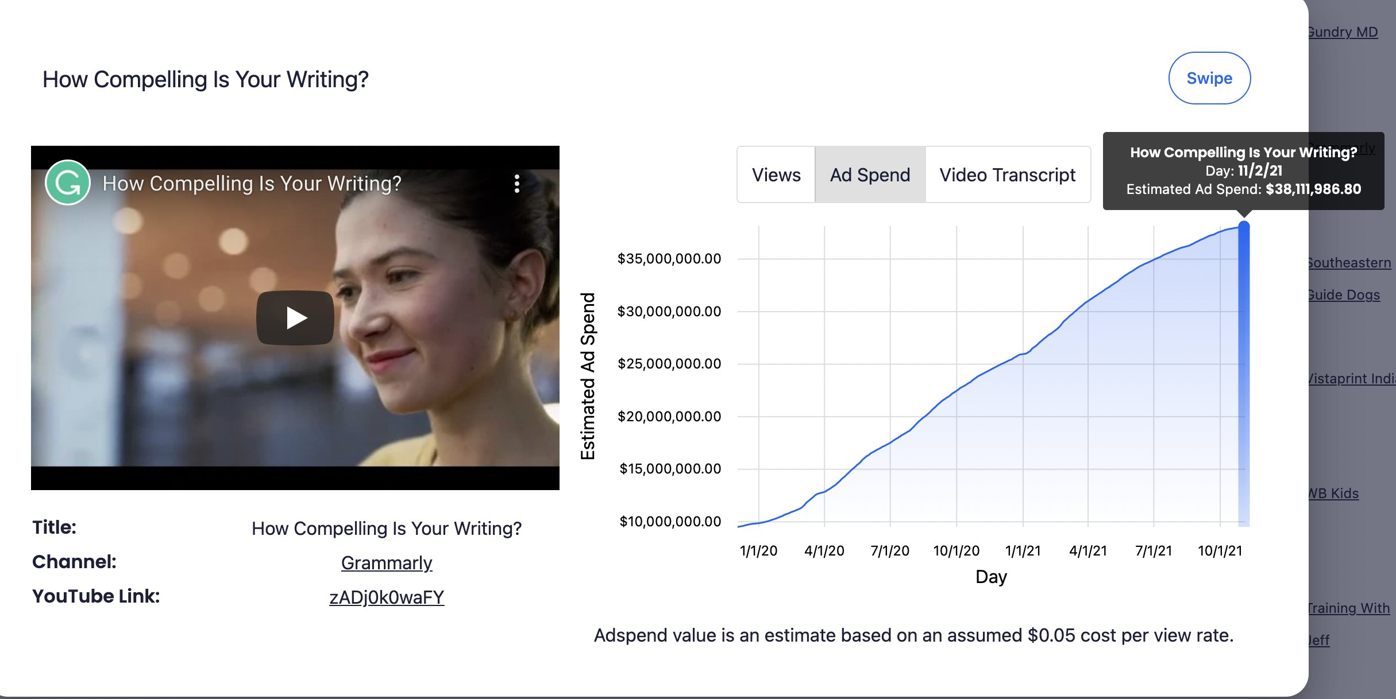
Task: Click the Estimated Ad Spend axis title
Action: (588, 376)
